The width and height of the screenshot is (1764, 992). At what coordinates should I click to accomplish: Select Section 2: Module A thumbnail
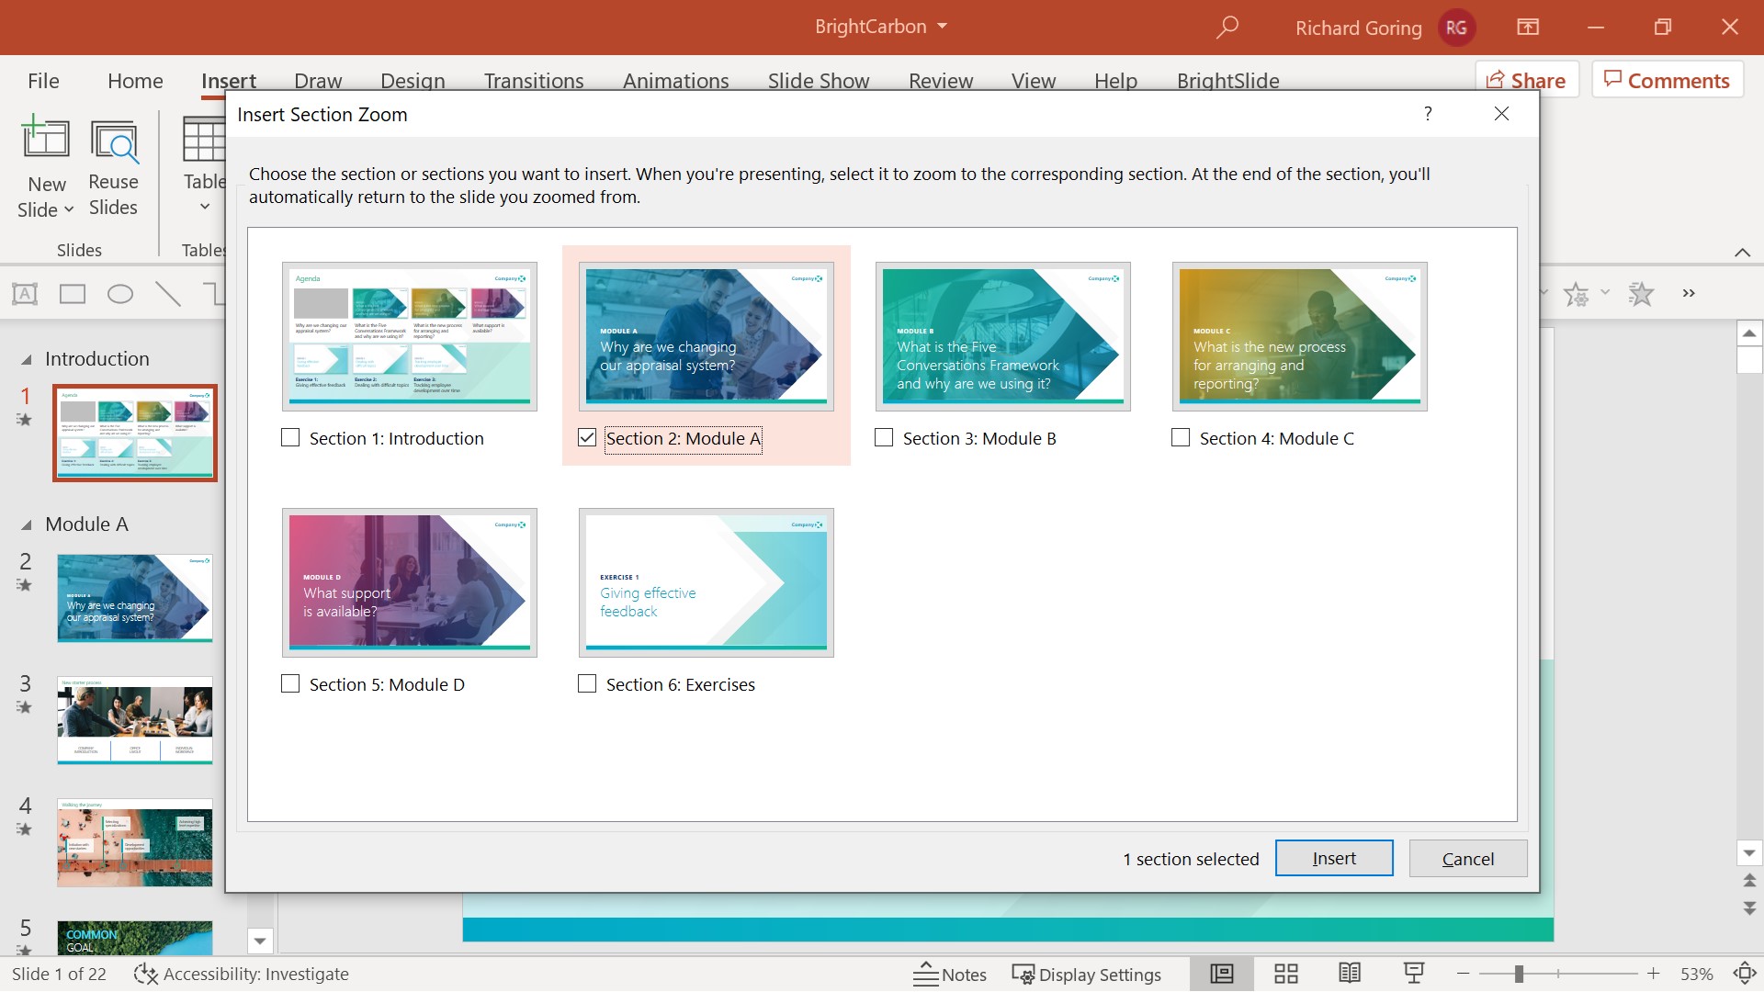click(707, 337)
